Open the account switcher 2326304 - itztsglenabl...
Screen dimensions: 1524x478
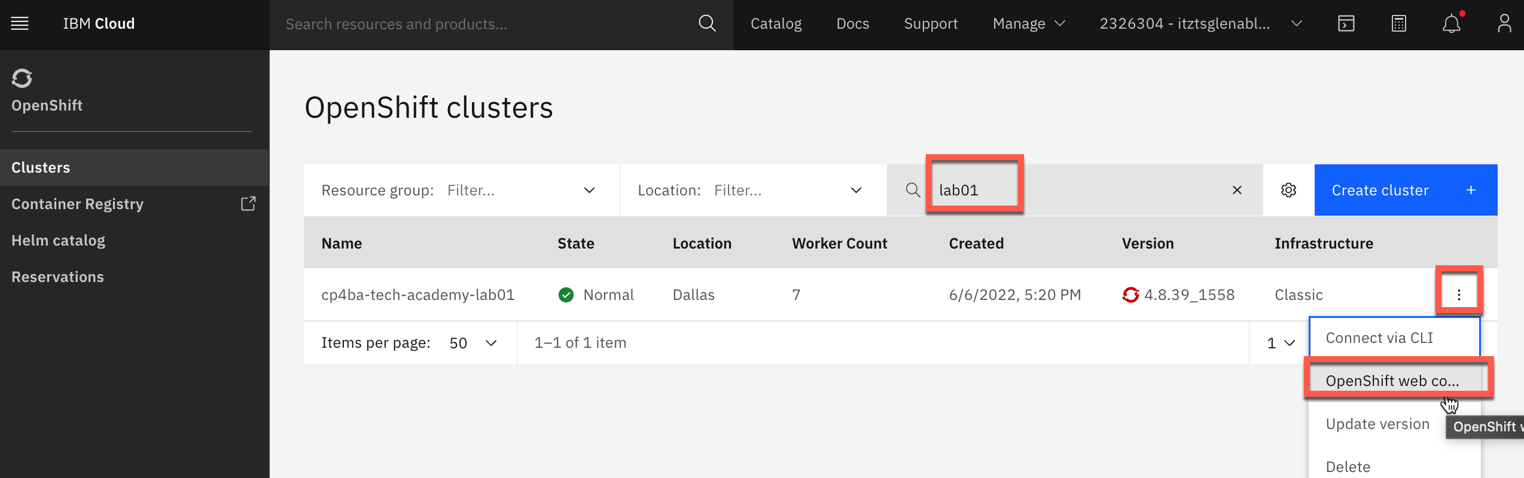pyautogui.click(x=1200, y=24)
